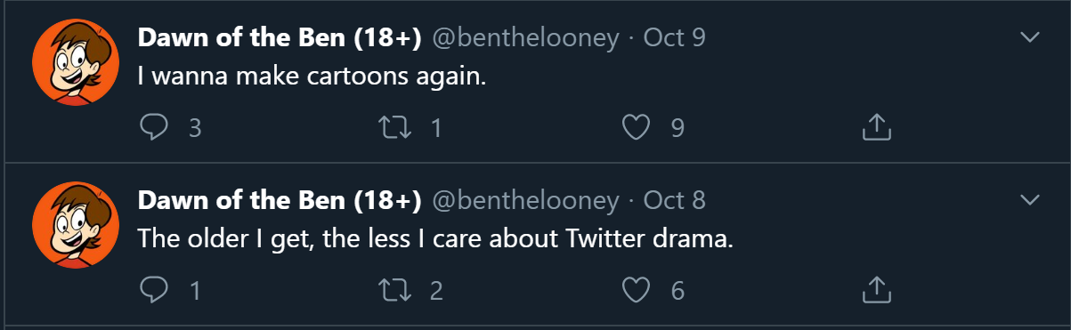Open more options chevron on Oct 8 tweet
This screenshot has height=330, width=1071.
[1029, 199]
